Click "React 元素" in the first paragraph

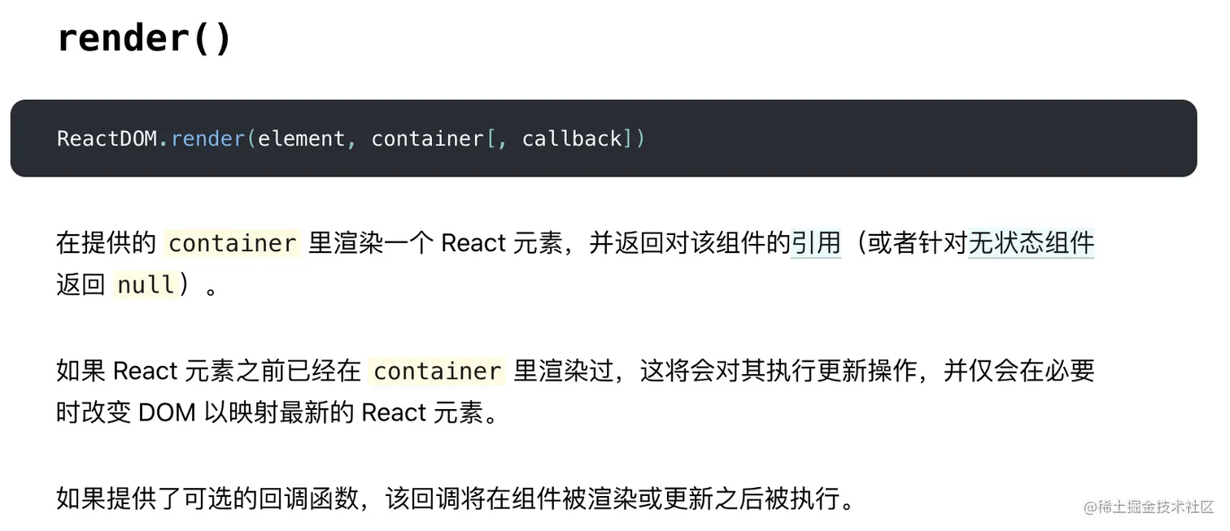click(502, 243)
